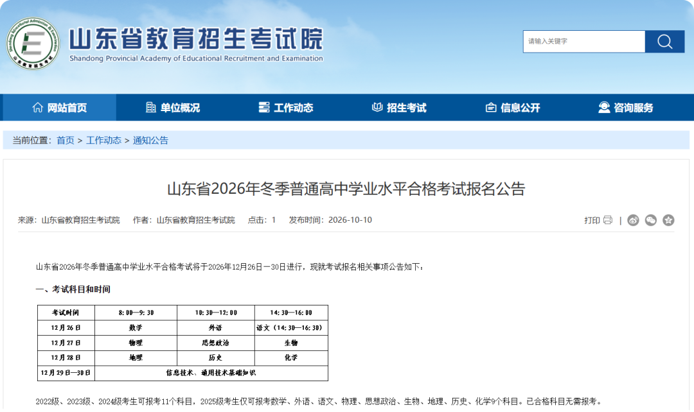Image resolution: width=694 pixels, height=412 pixels.
Task: Click the 12月29日—30日 table cell
Action: click(x=66, y=373)
